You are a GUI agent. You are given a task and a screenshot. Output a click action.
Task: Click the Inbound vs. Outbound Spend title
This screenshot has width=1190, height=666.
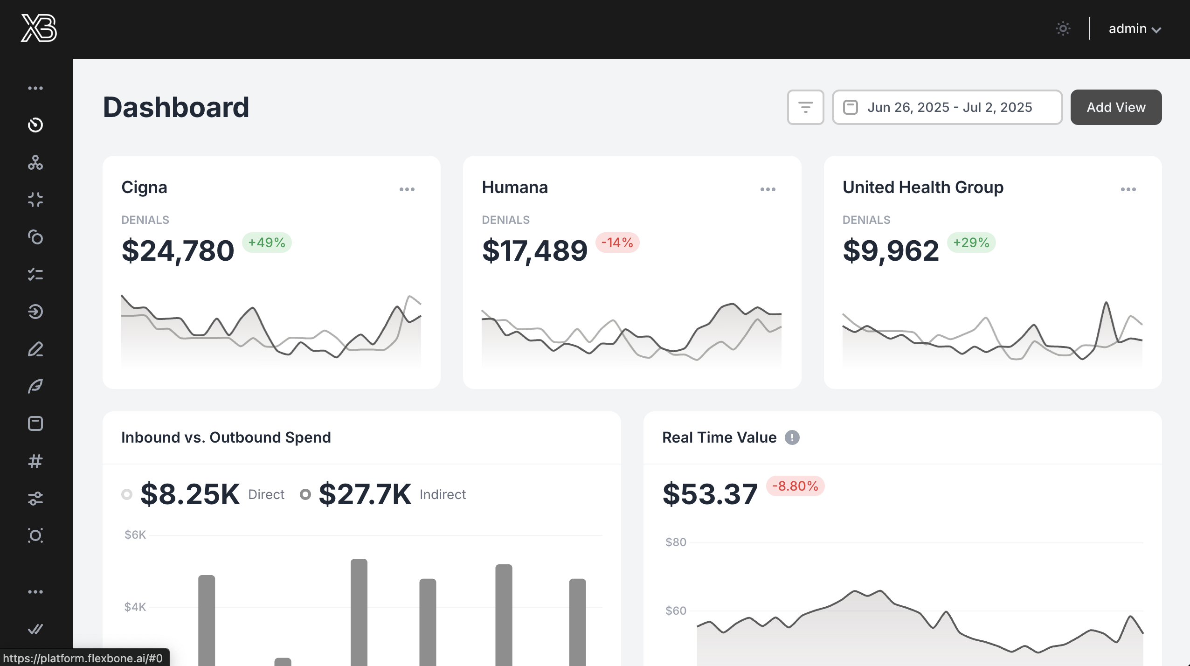click(x=226, y=437)
